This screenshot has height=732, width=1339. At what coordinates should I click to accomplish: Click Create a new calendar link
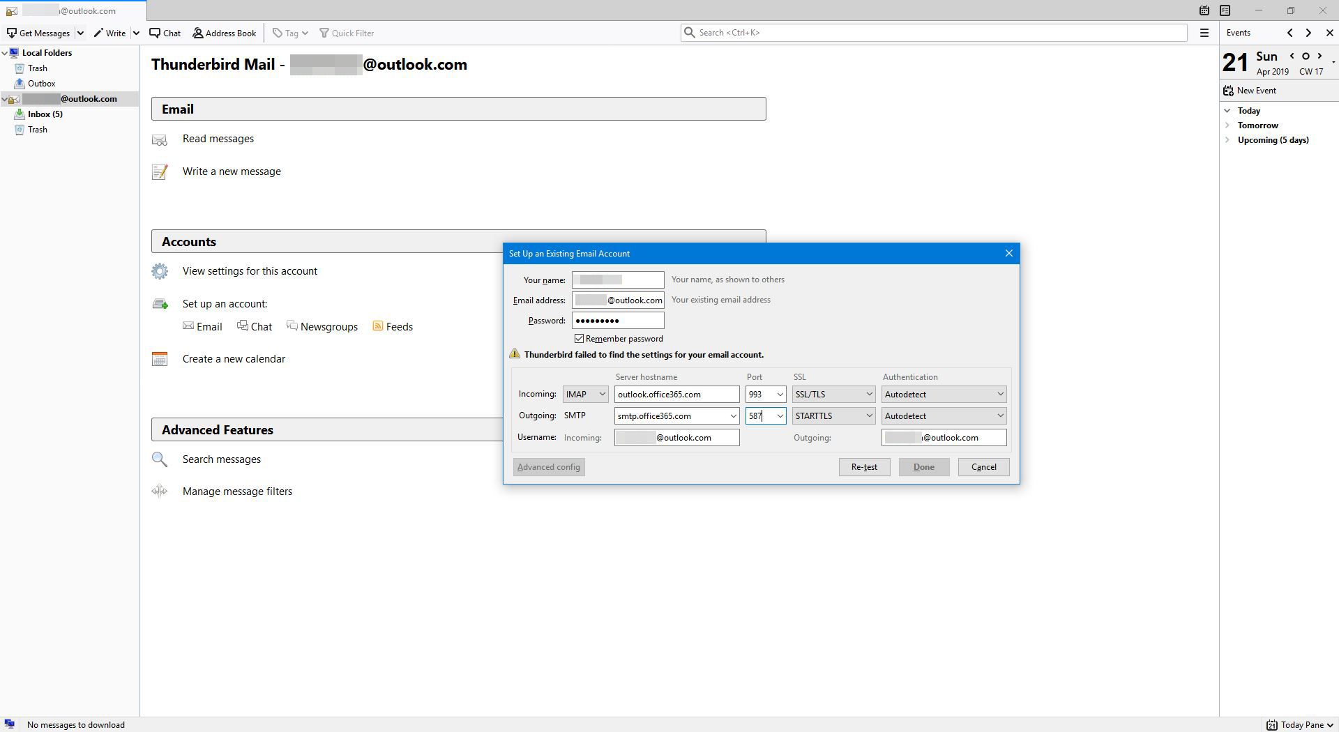coord(234,359)
